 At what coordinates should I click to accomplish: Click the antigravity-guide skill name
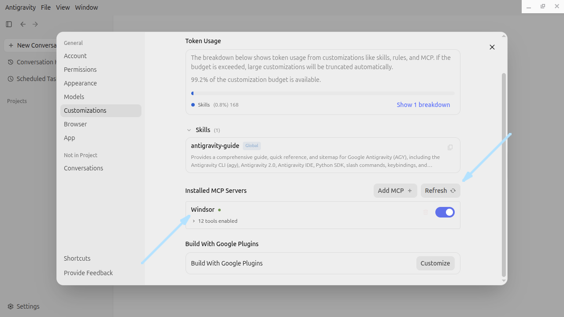pos(215,146)
